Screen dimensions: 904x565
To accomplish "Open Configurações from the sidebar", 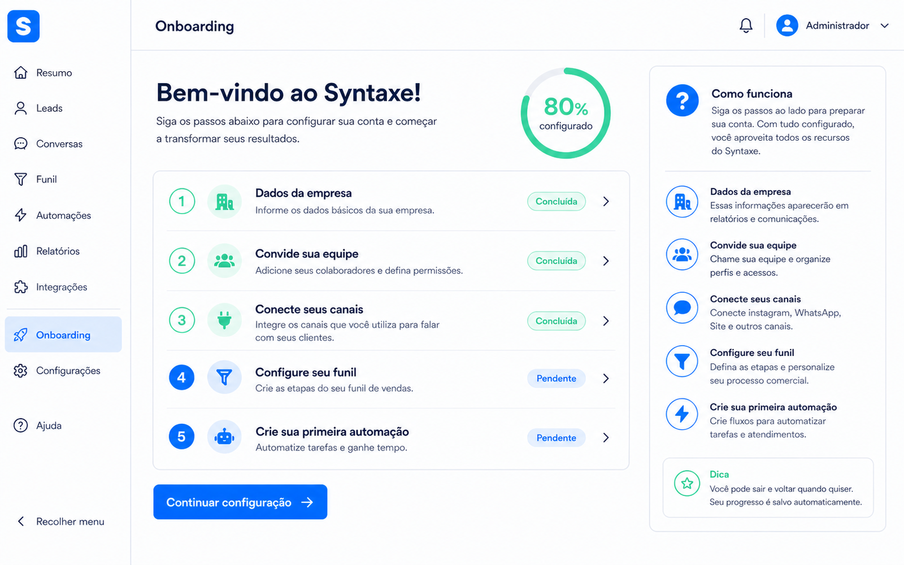I will [x=63, y=371].
